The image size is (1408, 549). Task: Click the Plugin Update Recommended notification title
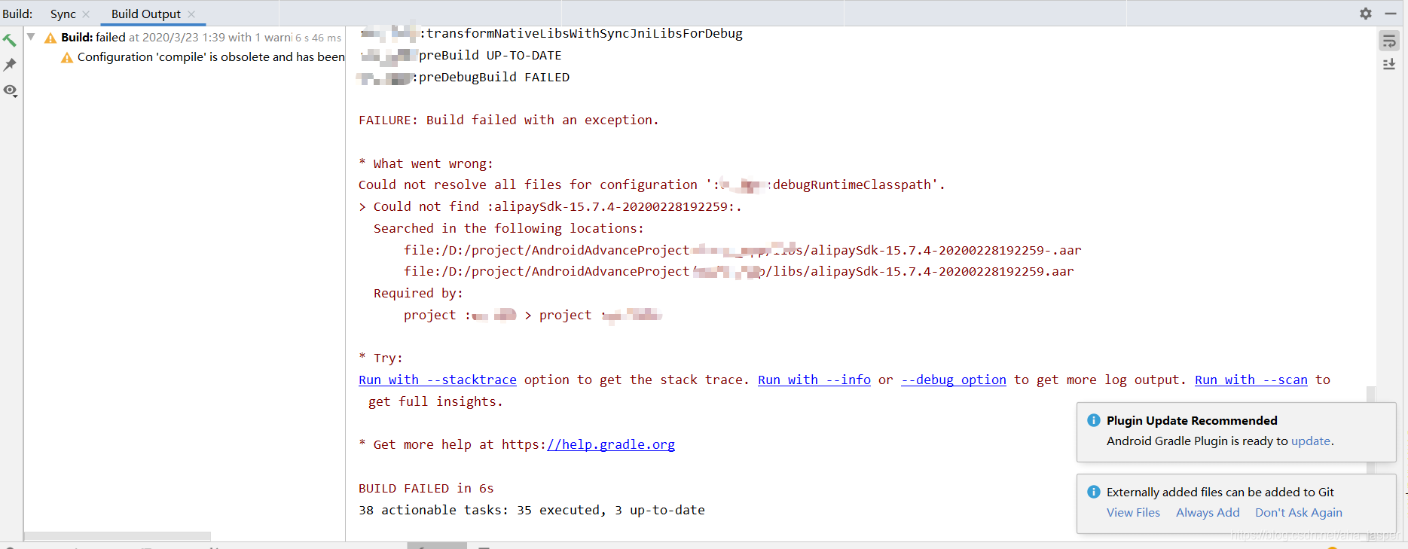pyautogui.click(x=1192, y=420)
